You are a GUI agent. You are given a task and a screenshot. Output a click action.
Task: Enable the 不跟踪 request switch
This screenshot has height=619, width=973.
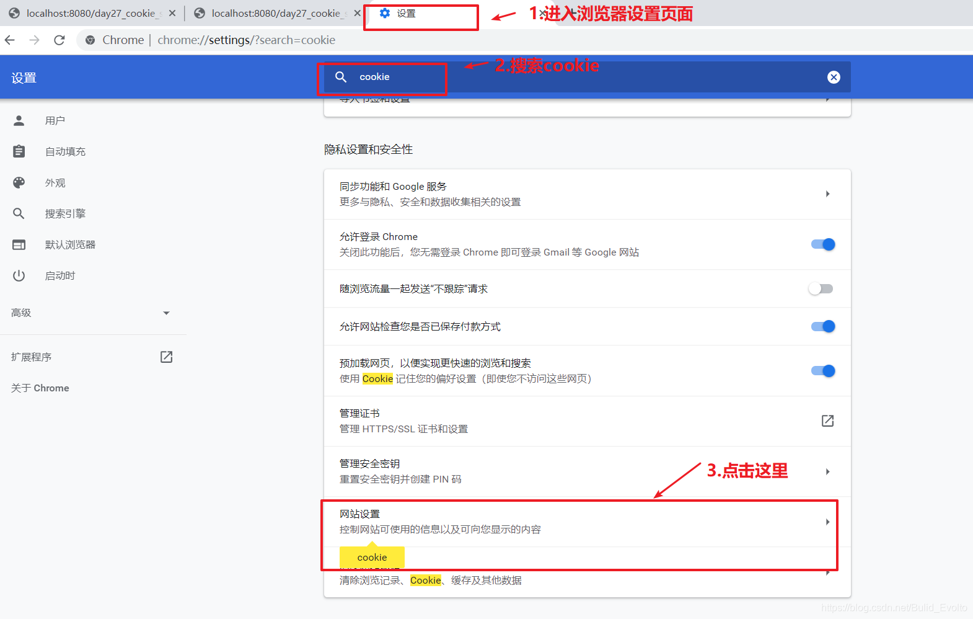(x=821, y=288)
